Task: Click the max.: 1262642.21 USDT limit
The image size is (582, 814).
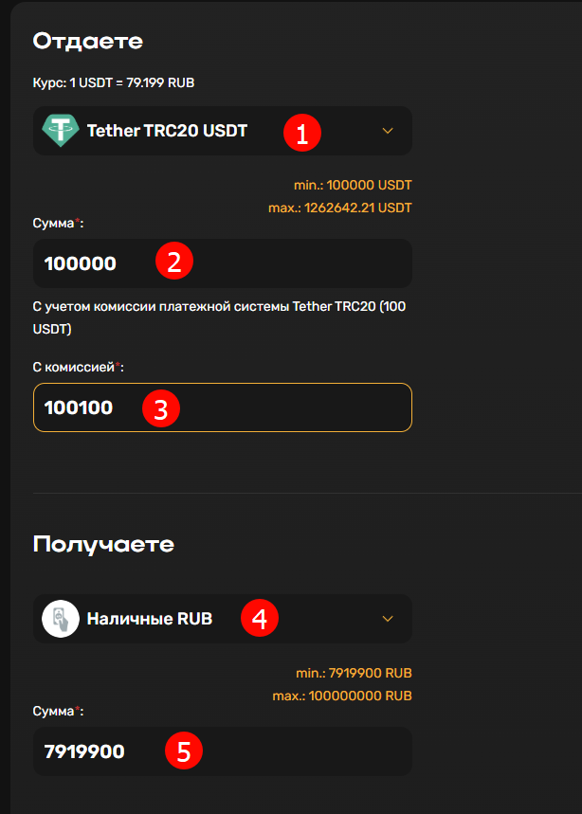Action: (340, 208)
